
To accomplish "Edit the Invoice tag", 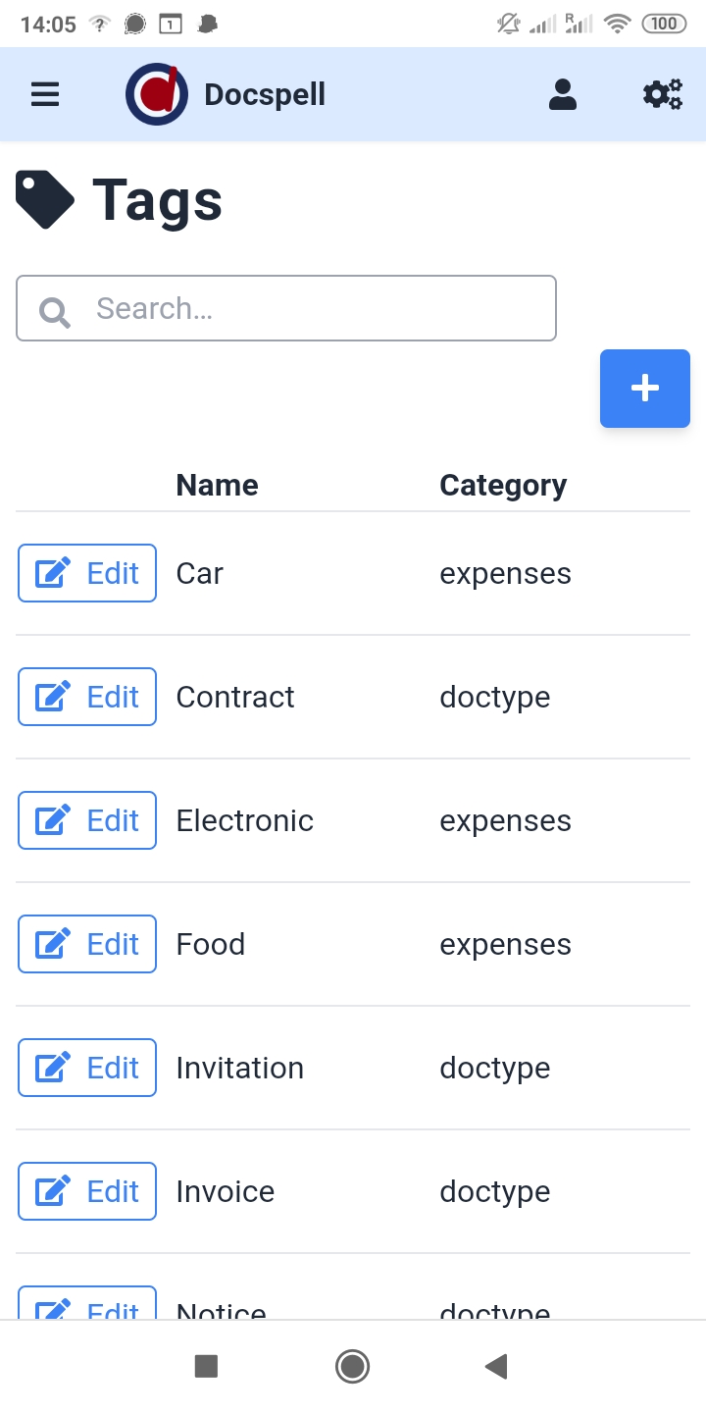I will 87,1191.
